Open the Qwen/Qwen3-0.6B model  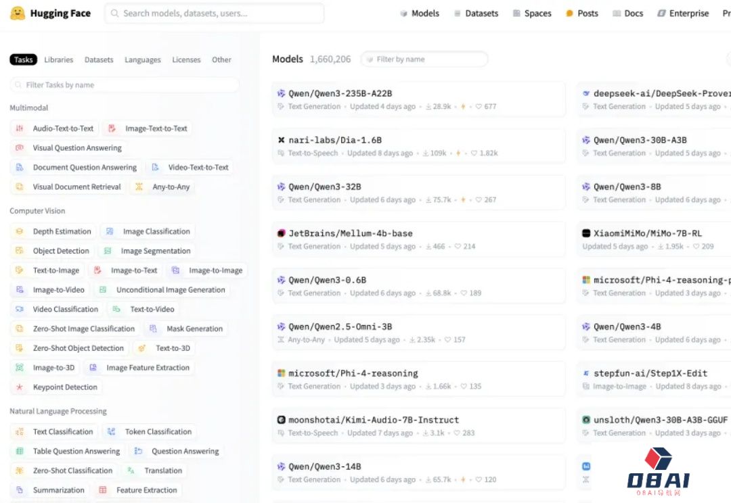tap(419, 286)
